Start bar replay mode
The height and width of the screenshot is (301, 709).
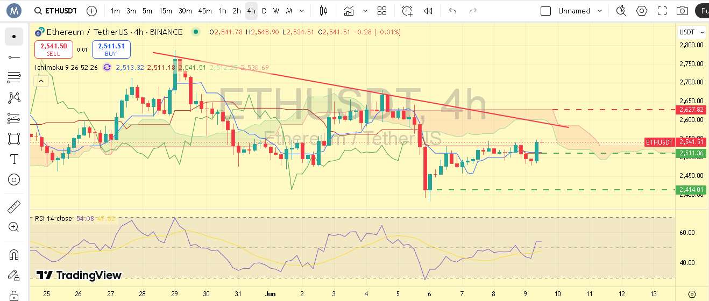[428, 11]
